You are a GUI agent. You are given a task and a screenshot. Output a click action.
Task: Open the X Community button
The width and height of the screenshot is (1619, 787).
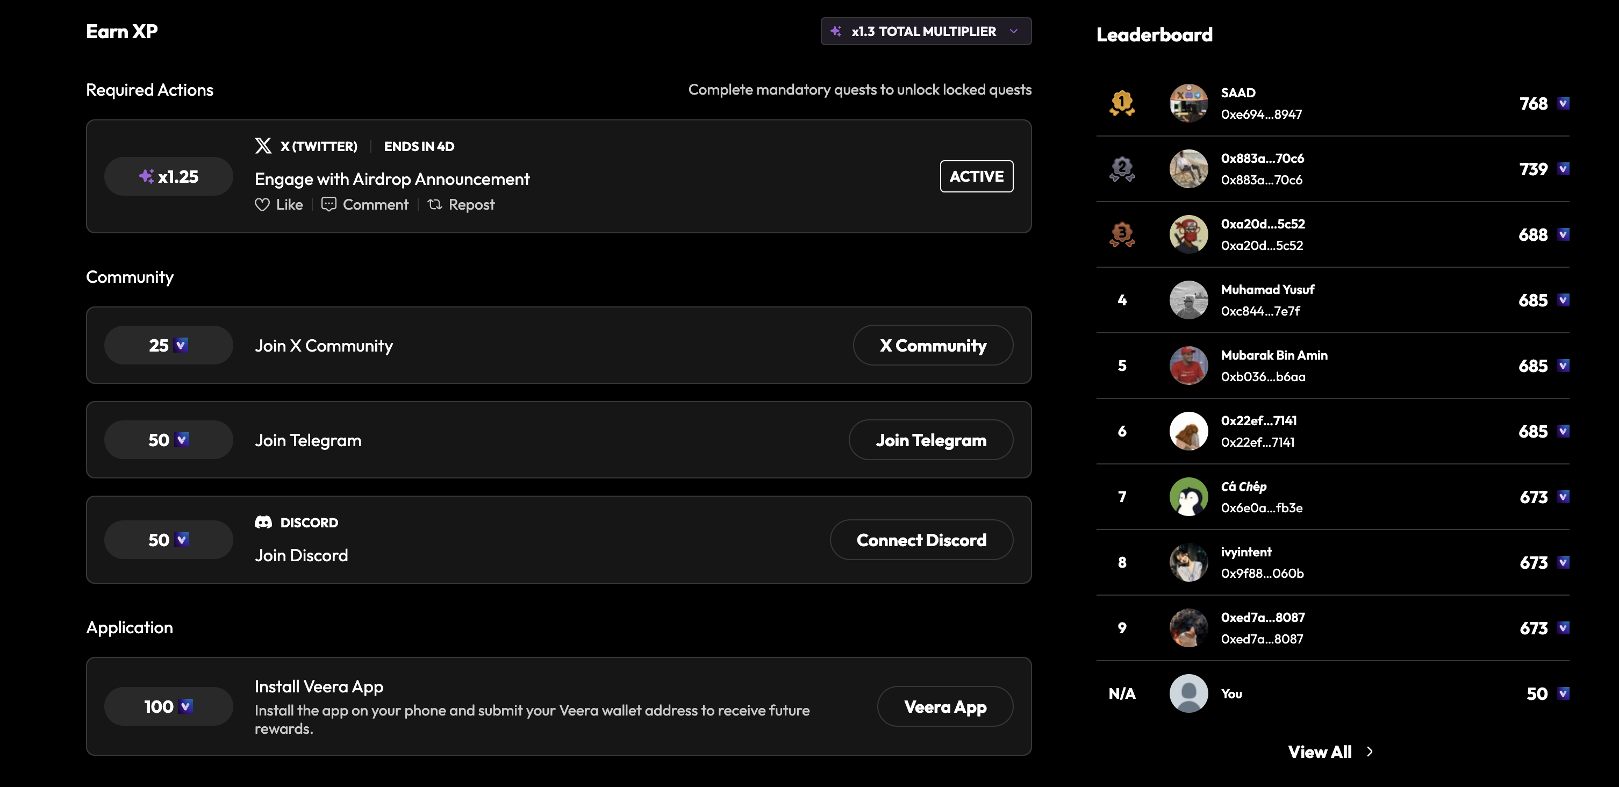(933, 345)
